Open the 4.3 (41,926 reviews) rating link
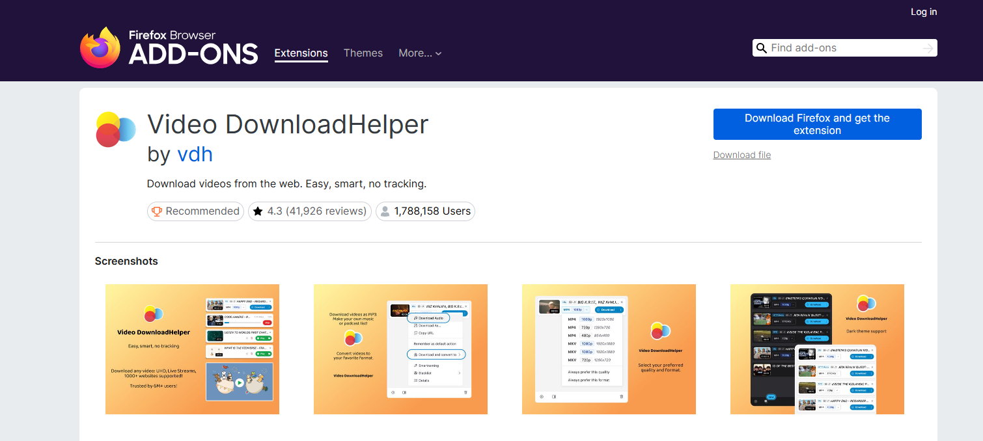Image resolution: width=983 pixels, height=441 pixels. 310,211
